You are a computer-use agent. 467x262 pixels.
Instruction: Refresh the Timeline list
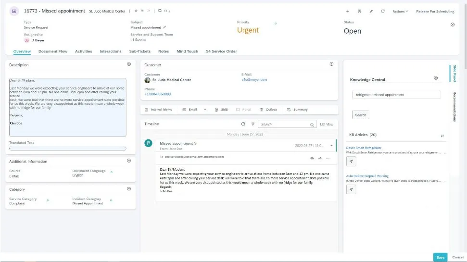[x=243, y=124]
